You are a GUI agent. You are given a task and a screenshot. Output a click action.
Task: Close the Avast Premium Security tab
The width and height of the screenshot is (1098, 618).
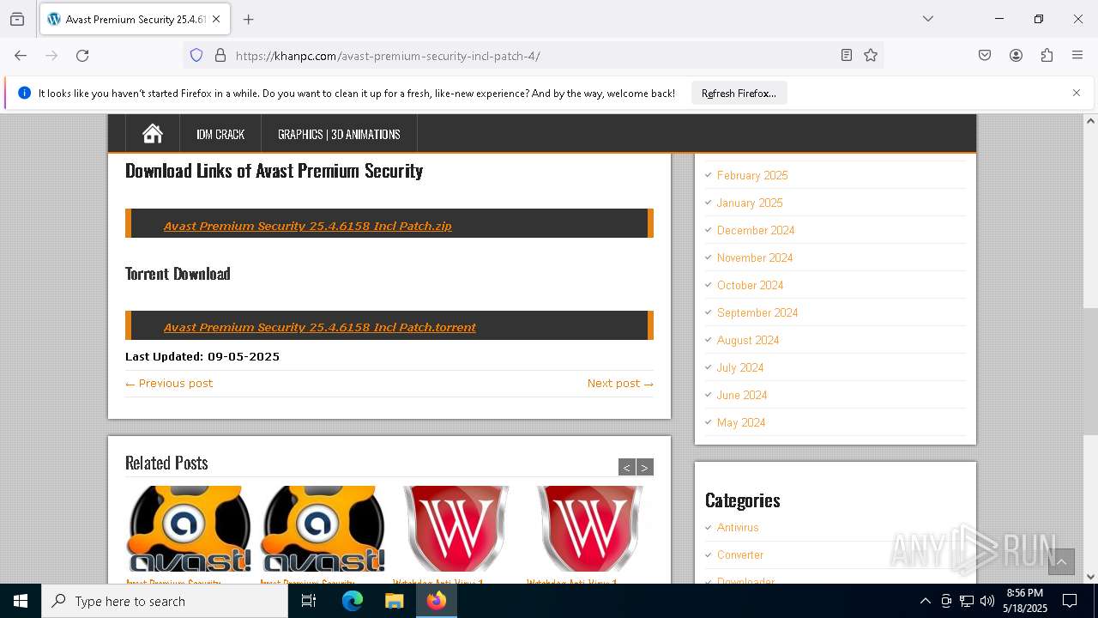[216, 19]
